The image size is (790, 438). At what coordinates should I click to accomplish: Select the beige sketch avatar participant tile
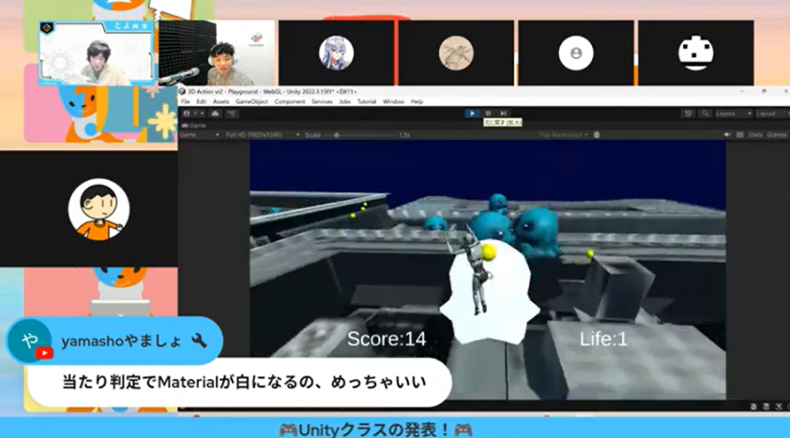point(456,53)
